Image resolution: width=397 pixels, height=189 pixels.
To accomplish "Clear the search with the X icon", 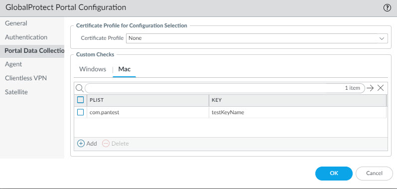I will click(x=381, y=88).
